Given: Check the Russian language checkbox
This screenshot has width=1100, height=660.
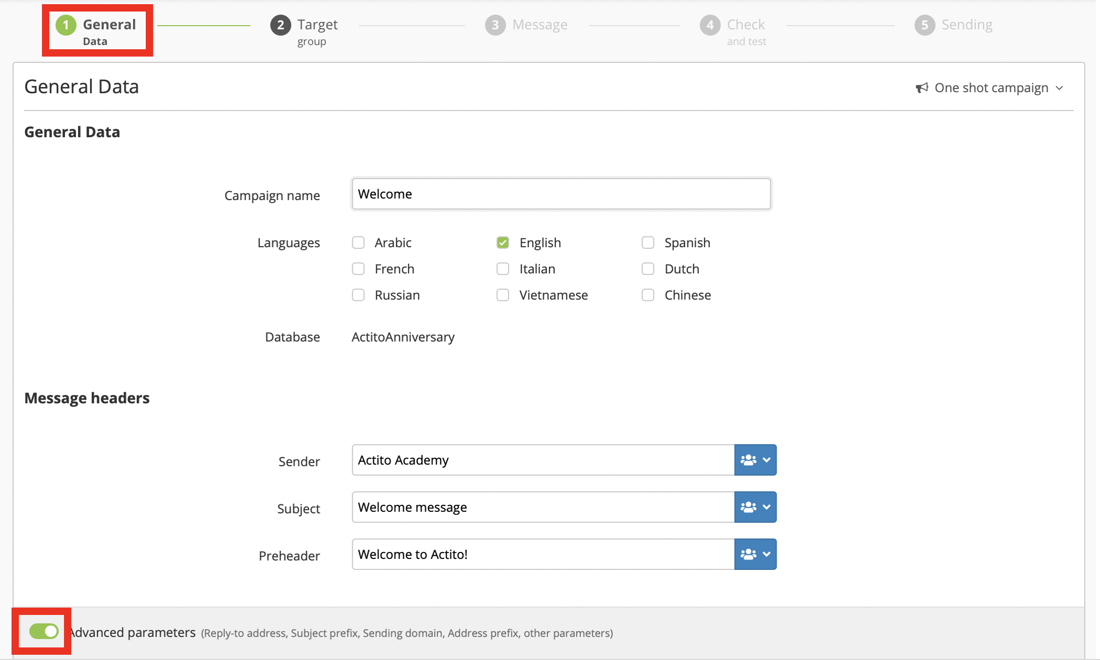Looking at the screenshot, I should coord(358,295).
